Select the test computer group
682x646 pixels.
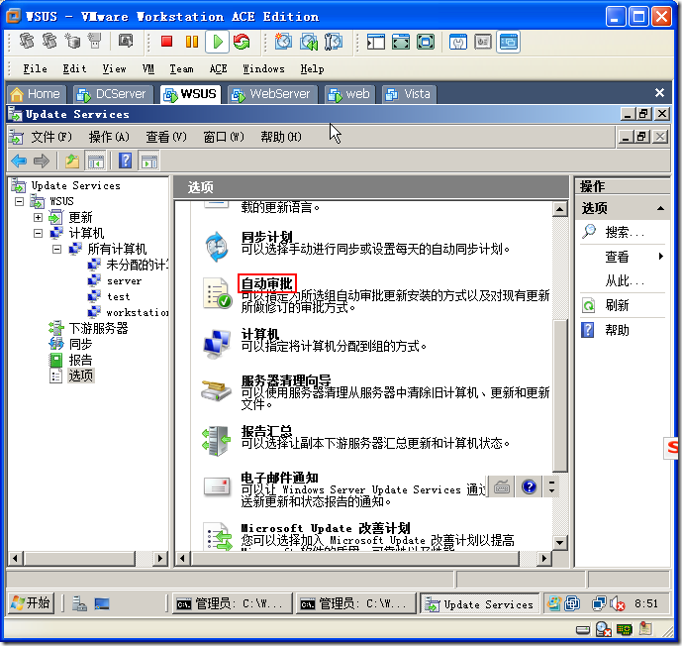coord(119,297)
